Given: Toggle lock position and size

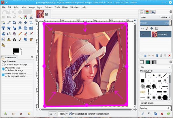Looking at the screenshot, I should pyautogui.click(x=152, y=28).
